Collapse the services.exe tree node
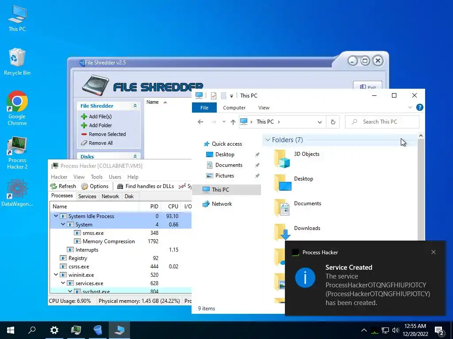This screenshot has width=453, height=339. pos(63,283)
